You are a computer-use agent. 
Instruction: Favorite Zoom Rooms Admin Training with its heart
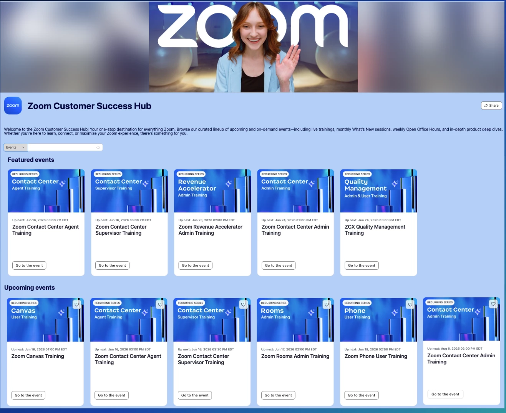coord(327,304)
